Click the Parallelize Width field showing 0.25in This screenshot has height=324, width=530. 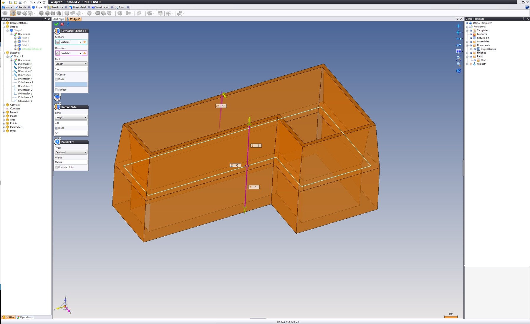coord(71,162)
